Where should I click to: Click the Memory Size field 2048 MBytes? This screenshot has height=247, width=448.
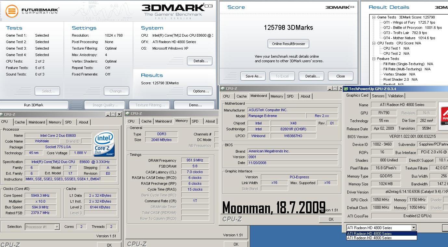(161, 140)
